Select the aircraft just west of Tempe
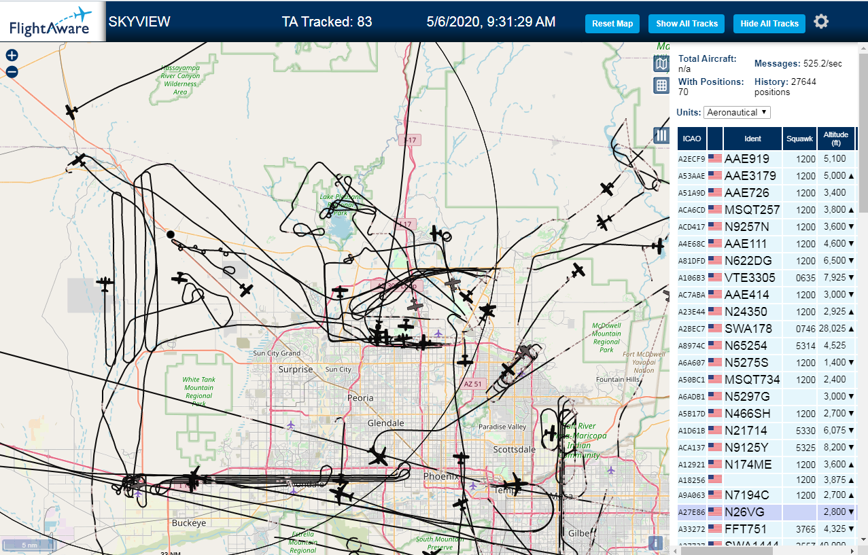The width and height of the screenshot is (868, 555). (x=515, y=484)
